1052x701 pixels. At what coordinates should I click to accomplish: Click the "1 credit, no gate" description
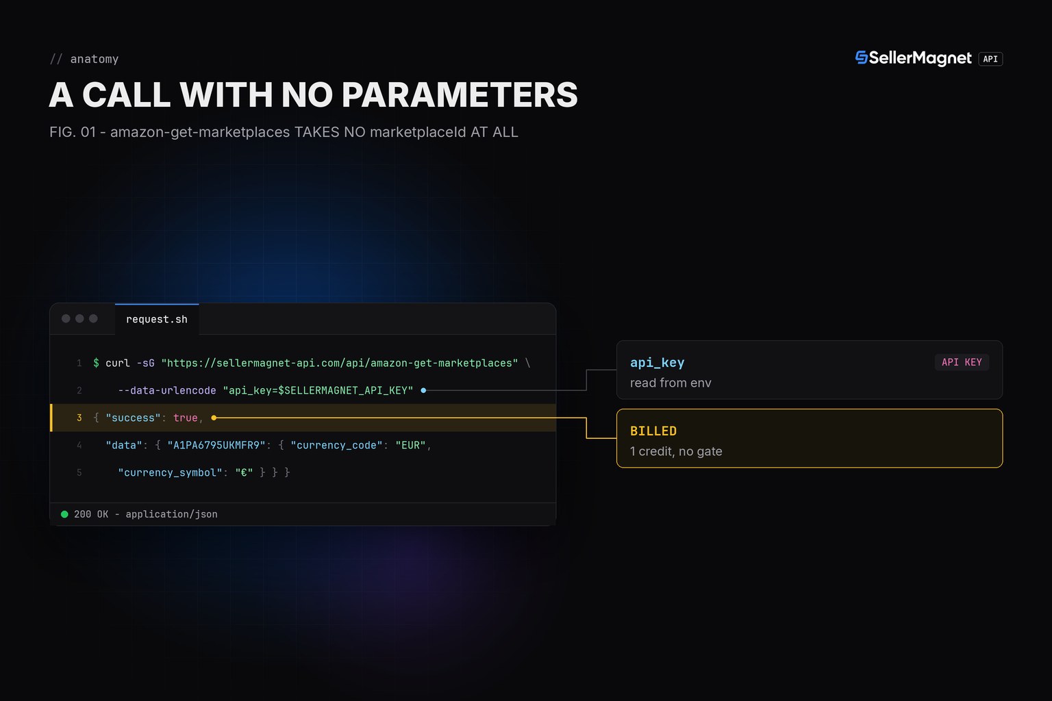(676, 451)
